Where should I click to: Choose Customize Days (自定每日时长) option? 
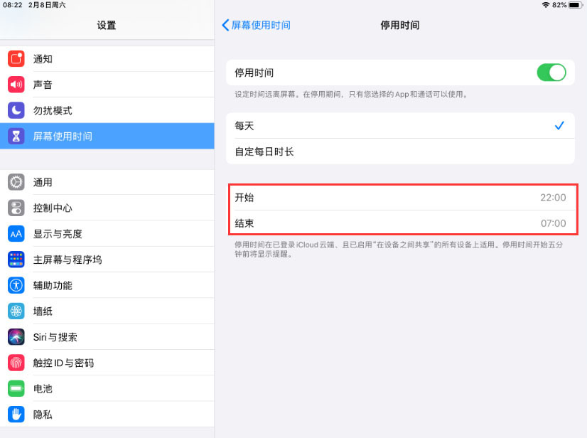click(400, 151)
